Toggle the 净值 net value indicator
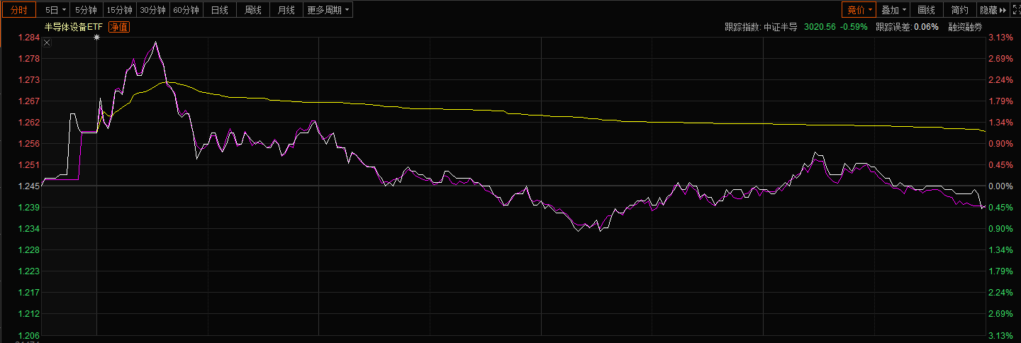 [119, 27]
